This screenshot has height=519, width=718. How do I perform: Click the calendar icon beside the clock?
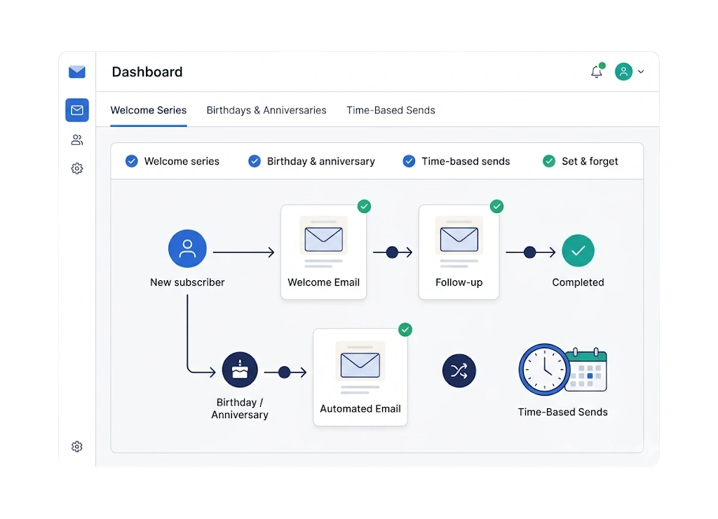pos(588,370)
